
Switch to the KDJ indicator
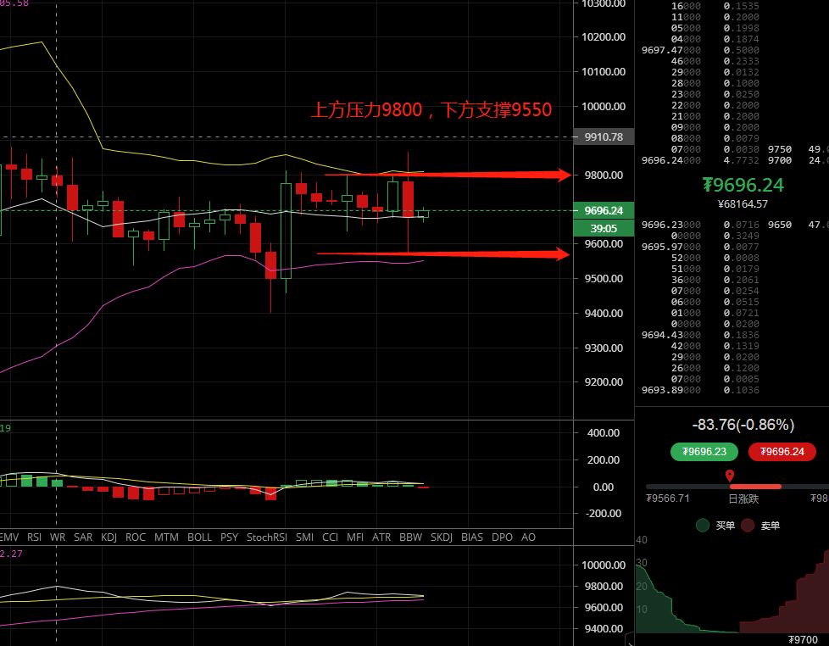108,537
